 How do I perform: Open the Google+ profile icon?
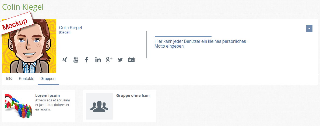(x=109, y=60)
